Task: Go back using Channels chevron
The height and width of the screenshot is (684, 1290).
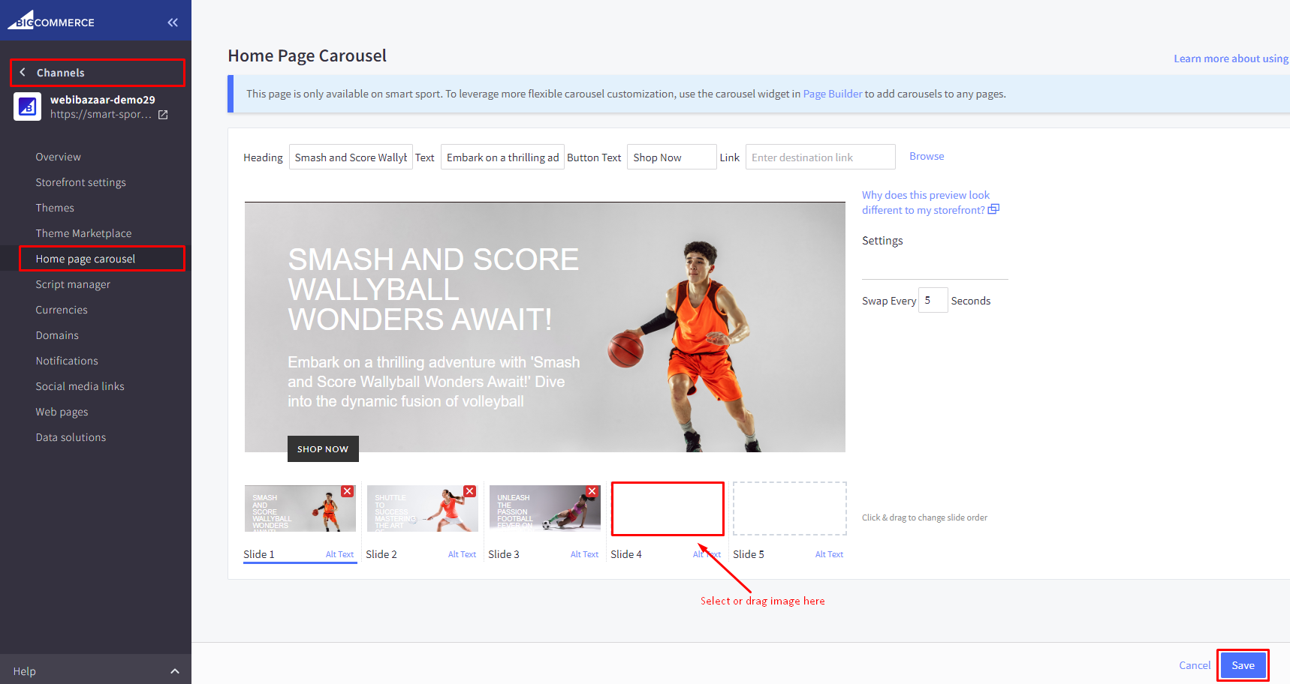Action: pyautogui.click(x=23, y=73)
